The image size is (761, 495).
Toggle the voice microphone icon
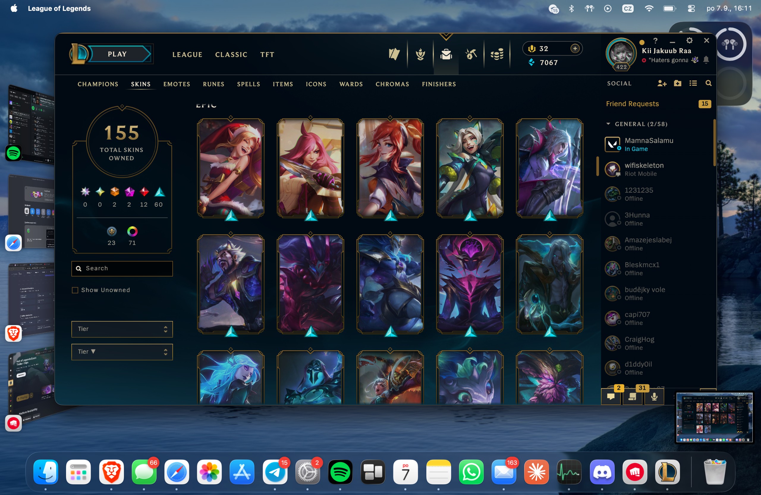pyautogui.click(x=654, y=397)
